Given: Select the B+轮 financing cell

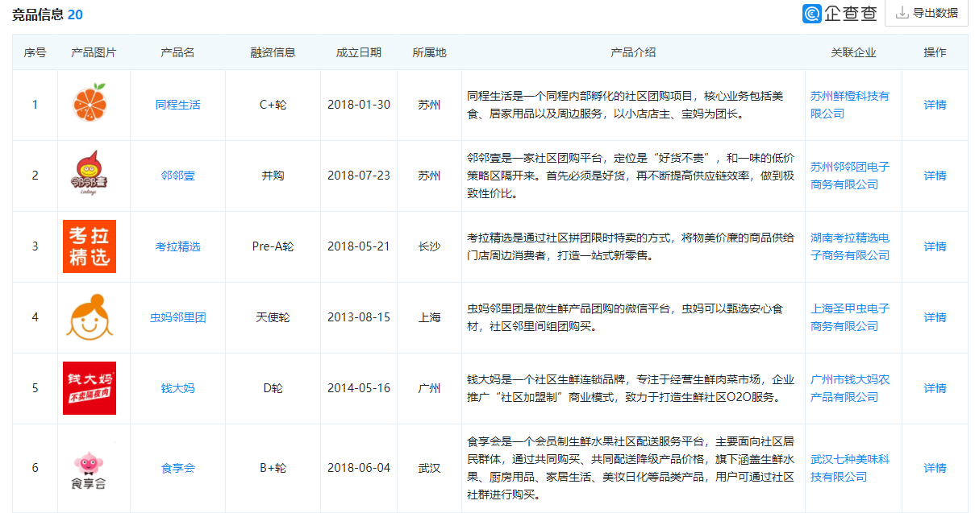Looking at the screenshot, I should pyautogui.click(x=273, y=468).
